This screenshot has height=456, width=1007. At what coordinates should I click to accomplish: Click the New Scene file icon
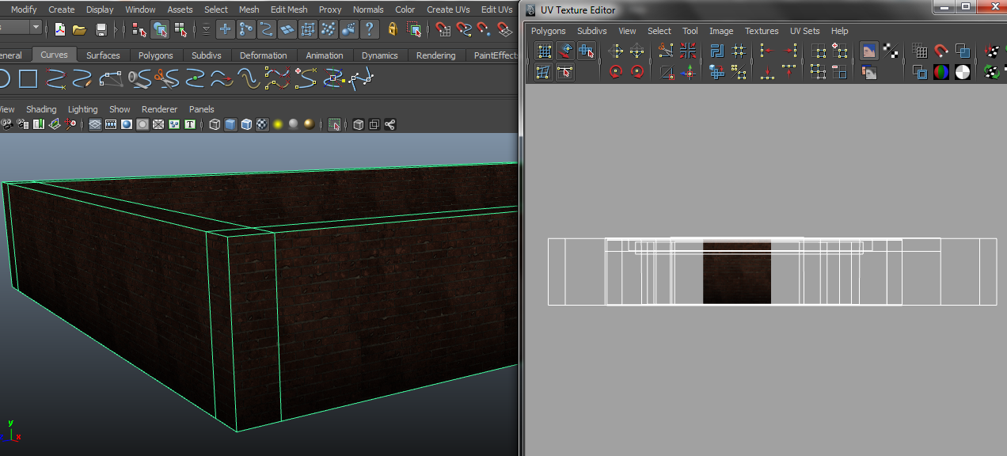pos(60,29)
